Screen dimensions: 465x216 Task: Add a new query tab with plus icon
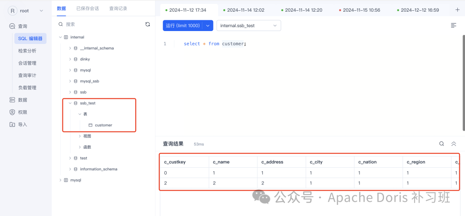(457, 10)
